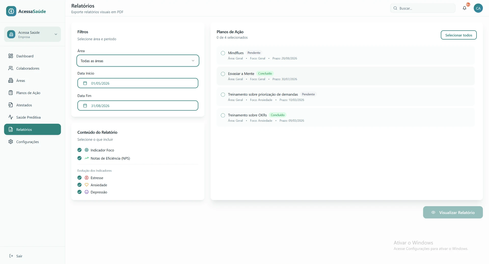The height and width of the screenshot is (264, 489).
Task: Click the eye icon in Visualizar Relatório
Action: click(x=433, y=212)
